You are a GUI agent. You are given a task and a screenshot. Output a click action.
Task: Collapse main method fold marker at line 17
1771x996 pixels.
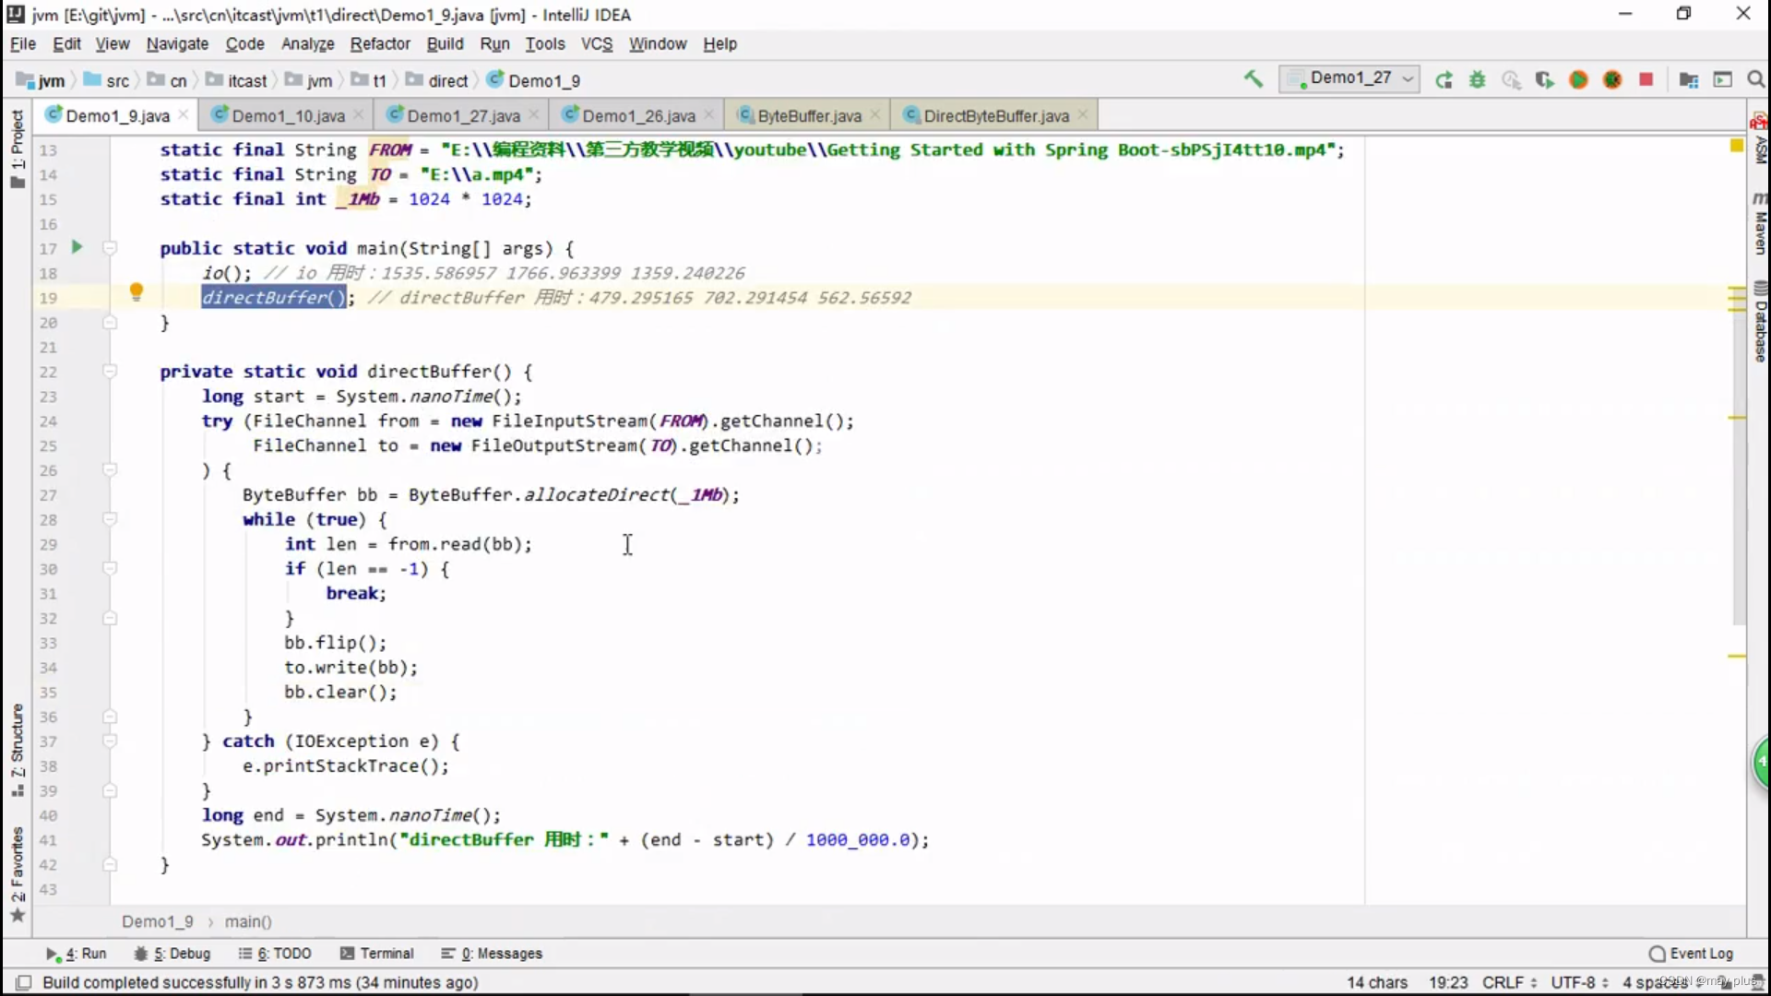pos(110,248)
